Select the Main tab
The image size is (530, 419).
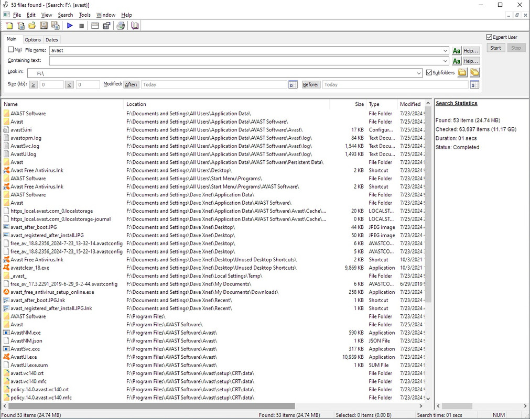click(12, 39)
